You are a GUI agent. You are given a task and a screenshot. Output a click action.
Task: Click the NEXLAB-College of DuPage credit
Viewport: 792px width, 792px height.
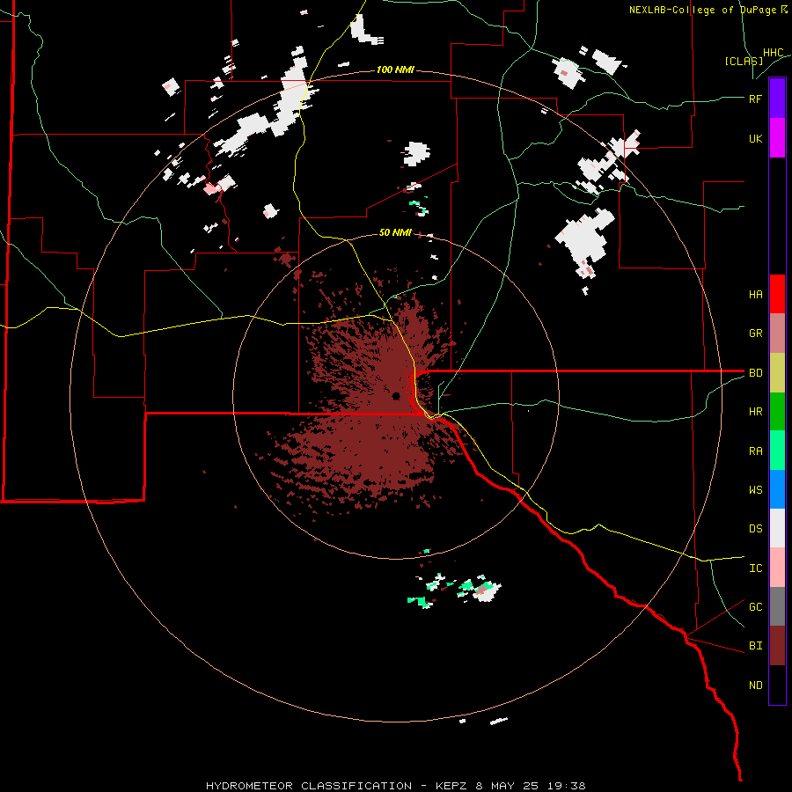pos(708,10)
